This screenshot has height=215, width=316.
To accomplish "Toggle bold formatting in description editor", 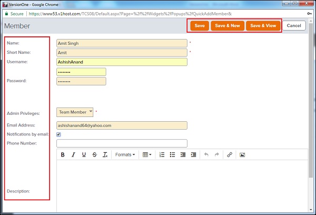I will pos(63,155).
